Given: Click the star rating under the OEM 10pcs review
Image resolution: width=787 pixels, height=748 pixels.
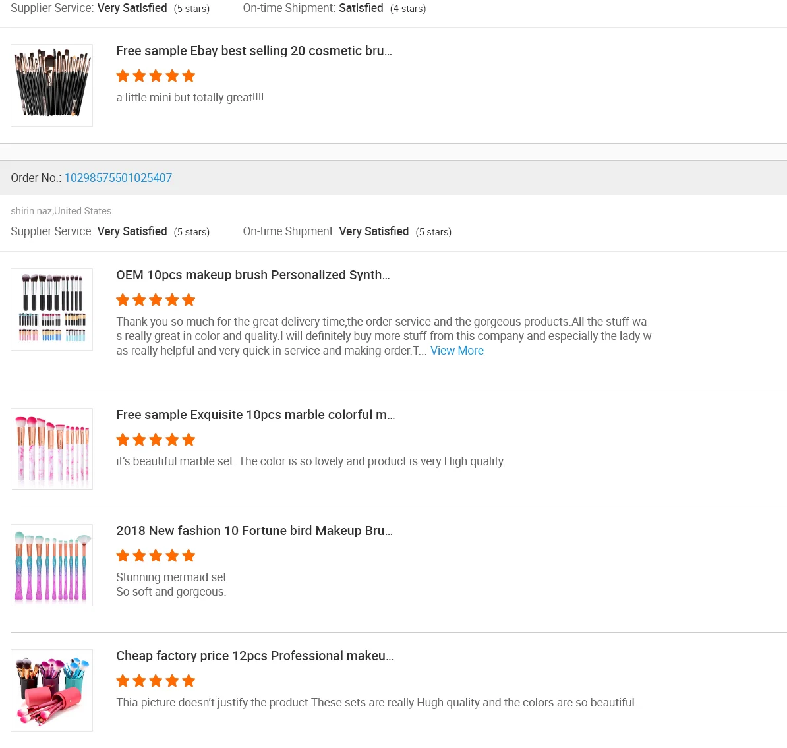Looking at the screenshot, I should click(x=156, y=300).
